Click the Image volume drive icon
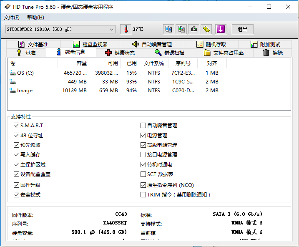 [x=13, y=91]
